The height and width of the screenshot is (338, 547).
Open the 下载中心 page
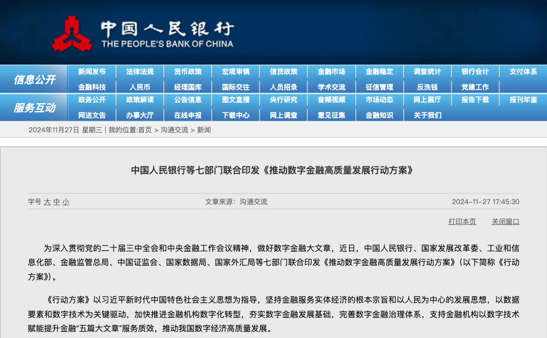pyautogui.click(x=236, y=115)
